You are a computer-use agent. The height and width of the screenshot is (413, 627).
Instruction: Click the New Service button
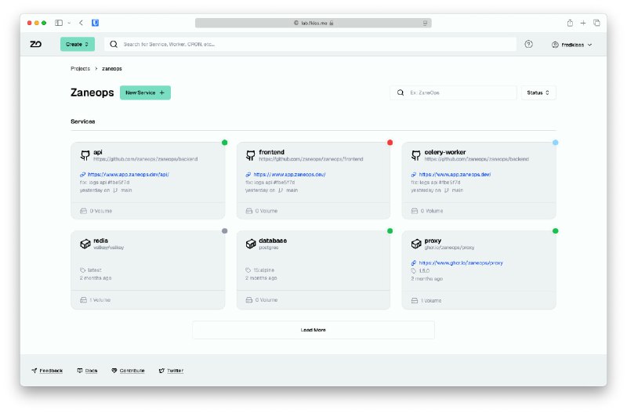[x=145, y=92]
